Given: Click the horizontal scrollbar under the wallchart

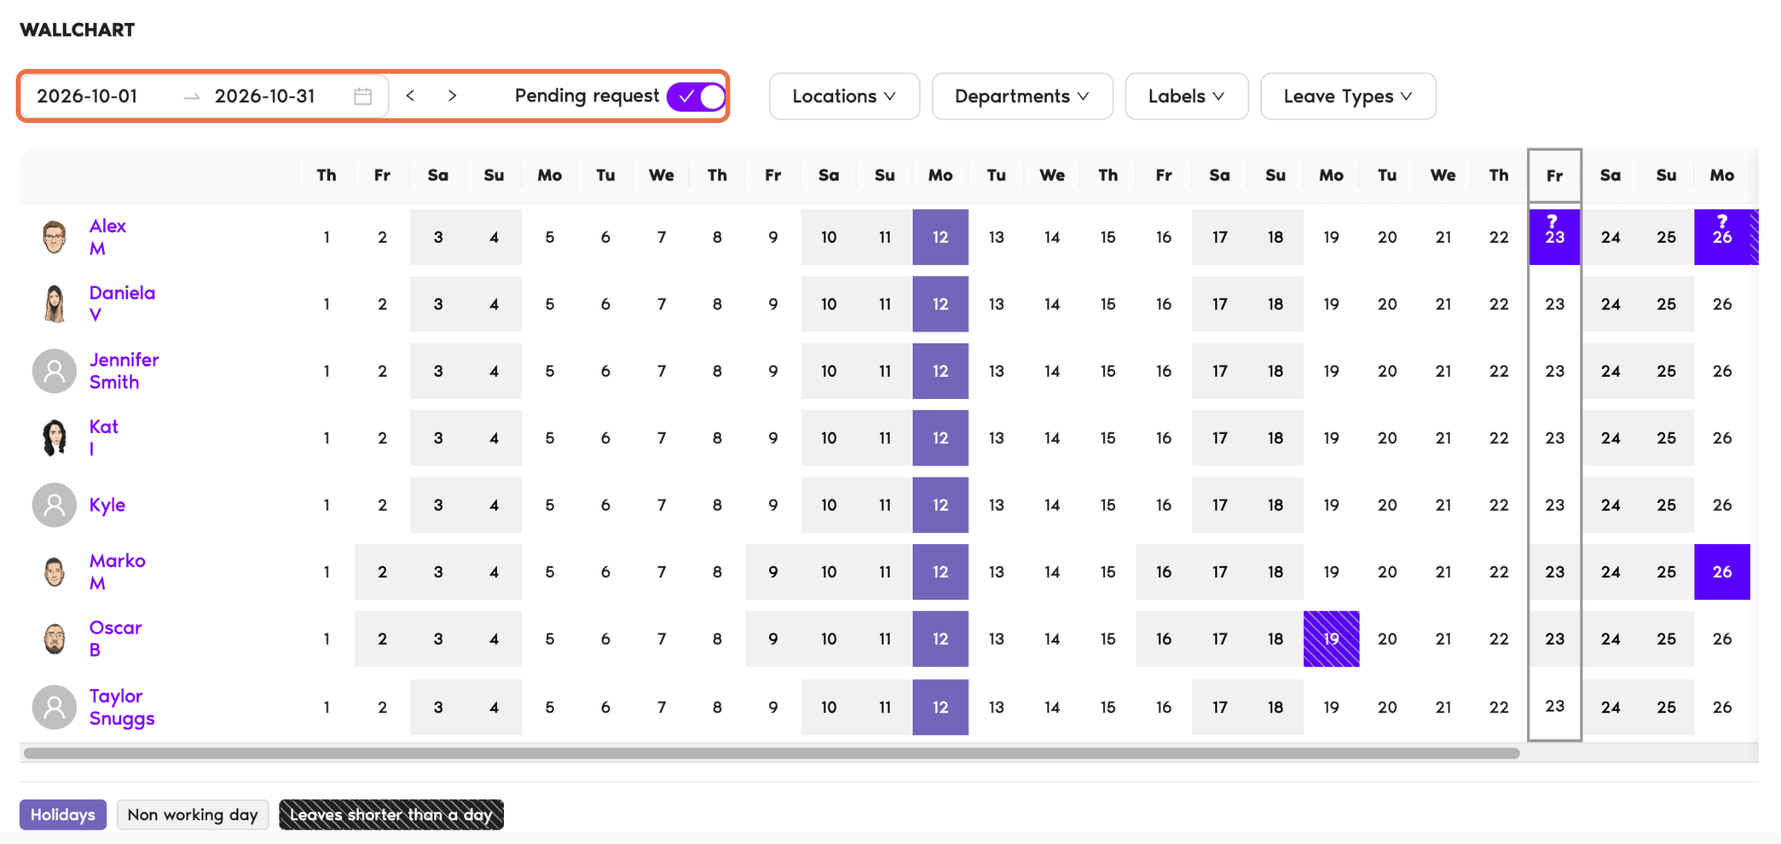Looking at the screenshot, I should 771,753.
